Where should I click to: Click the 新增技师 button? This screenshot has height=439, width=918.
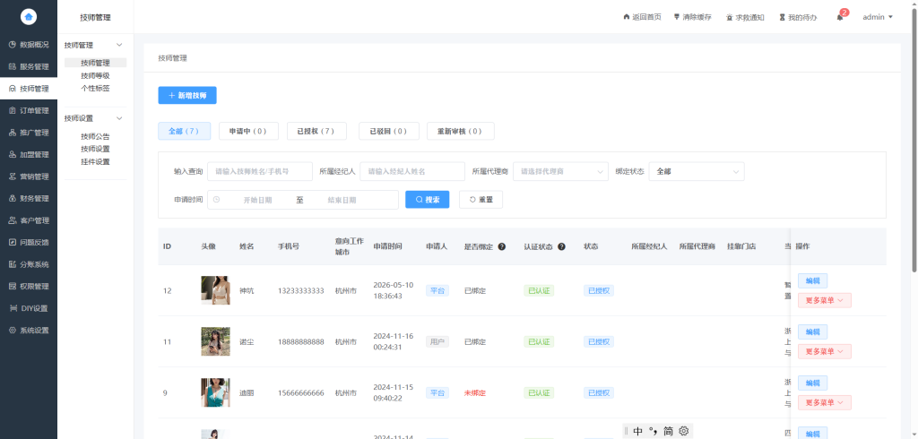click(187, 95)
